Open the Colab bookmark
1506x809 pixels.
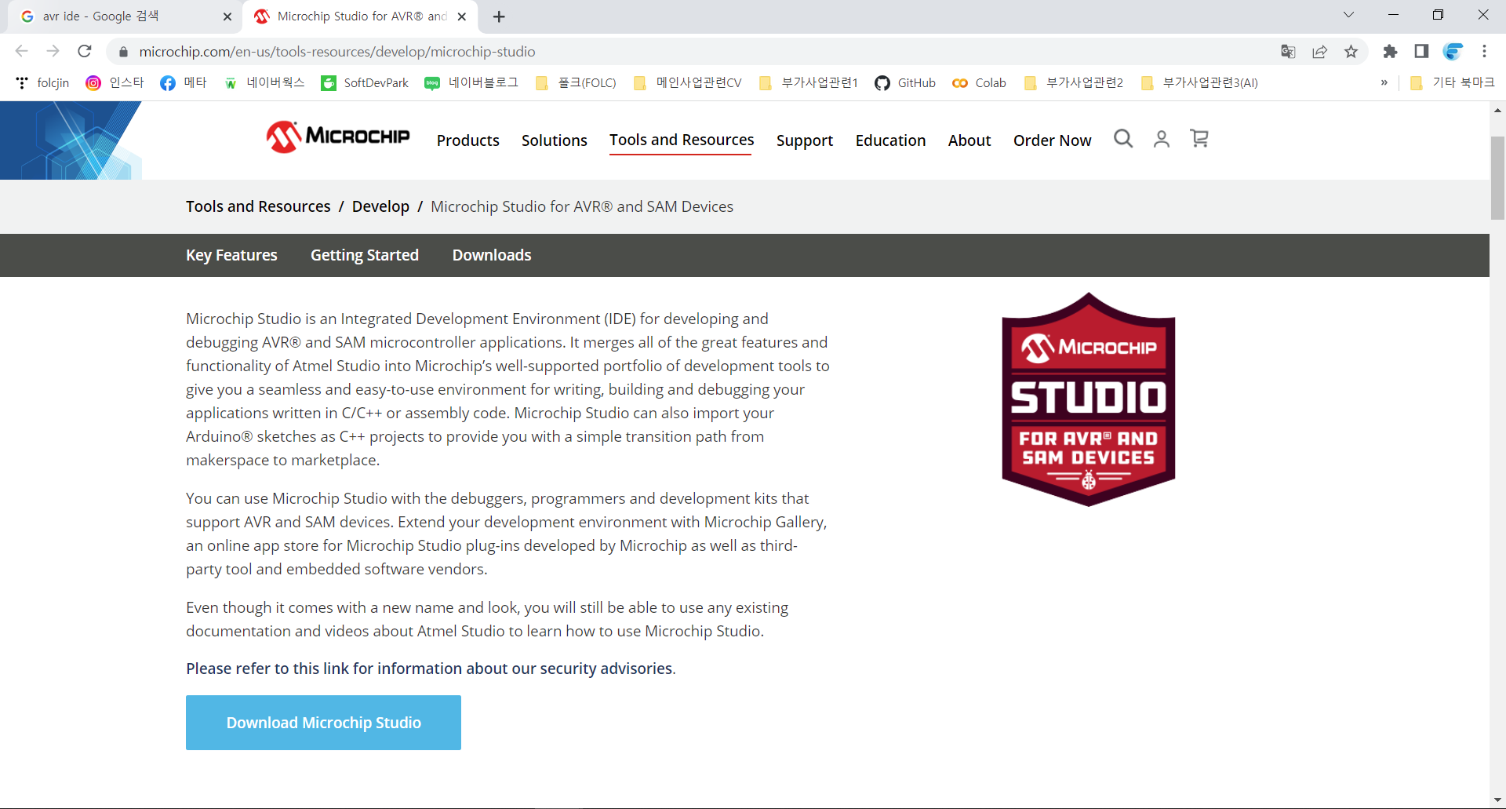pos(979,82)
